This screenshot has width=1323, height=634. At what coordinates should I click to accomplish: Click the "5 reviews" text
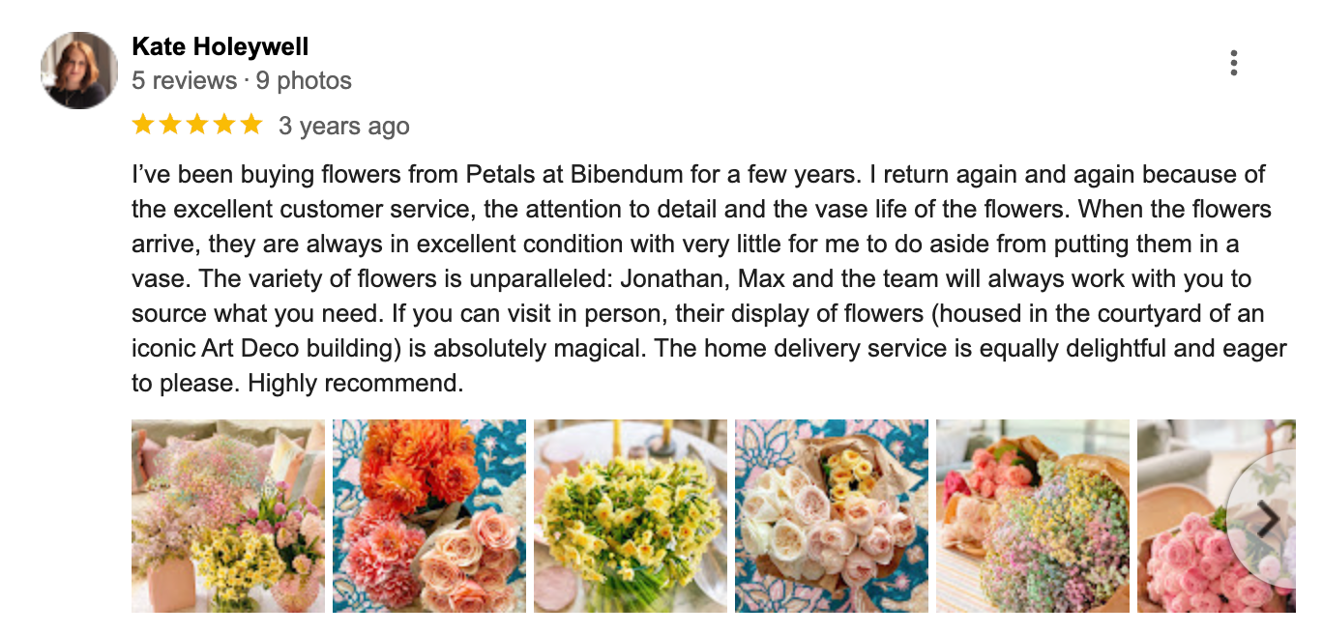pos(184,80)
